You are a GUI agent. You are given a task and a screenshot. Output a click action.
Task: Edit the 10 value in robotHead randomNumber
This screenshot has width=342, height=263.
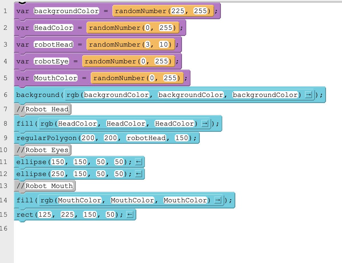pyautogui.click(x=163, y=45)
